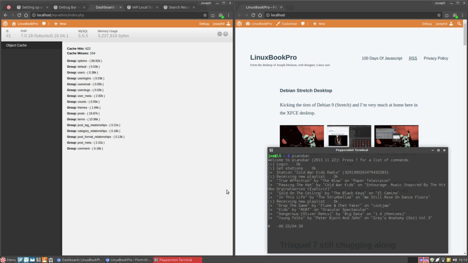
Task: Click the LinuxBookPro site title
Action: click(273, 57)
